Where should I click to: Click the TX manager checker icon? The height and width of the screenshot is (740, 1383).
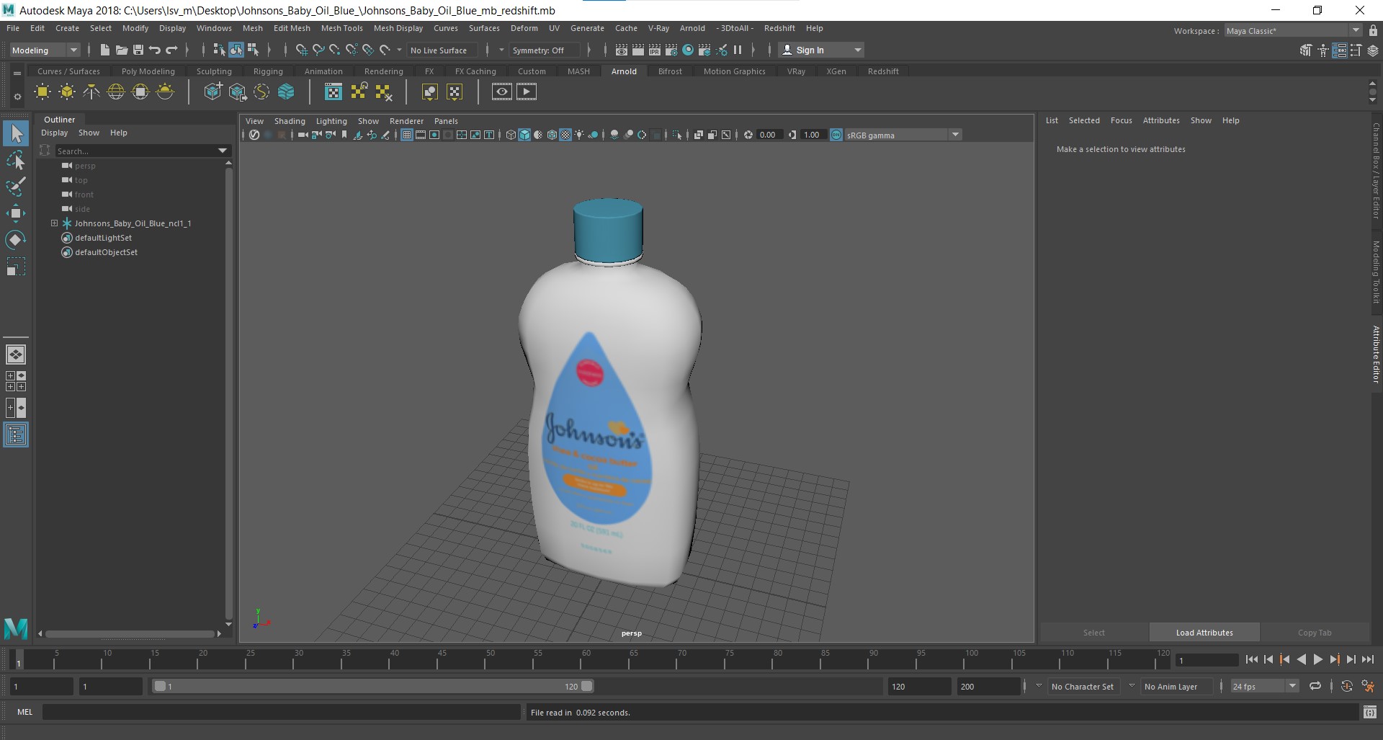tap(334, 92)
